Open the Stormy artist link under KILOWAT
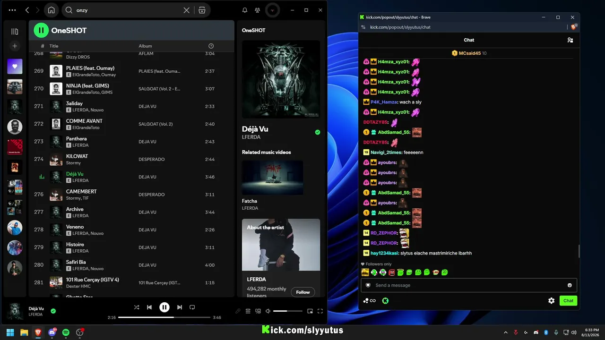The height and width of the screenshot is (340, 605). click(74, 163)
